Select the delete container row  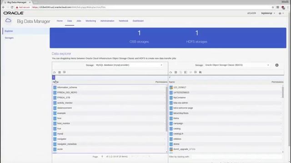(225, 144)
